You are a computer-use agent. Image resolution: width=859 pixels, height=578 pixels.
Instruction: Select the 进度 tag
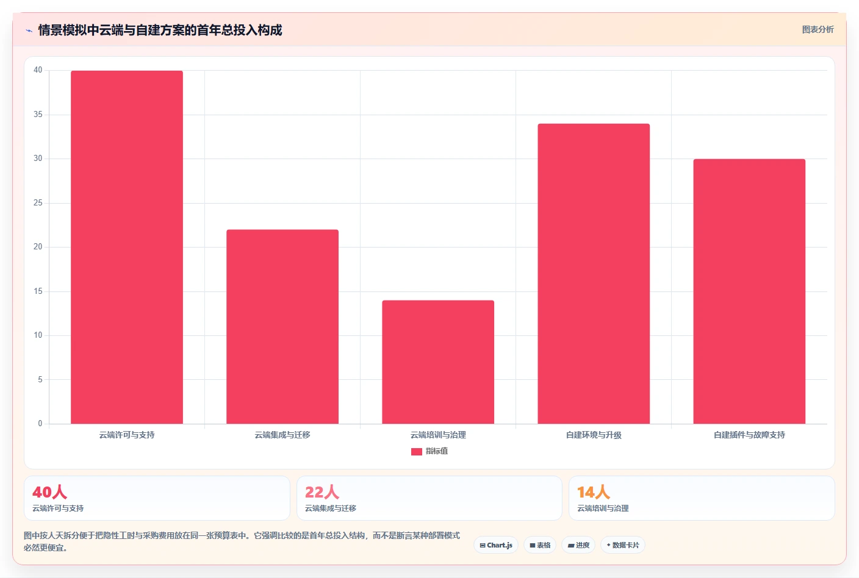578,545
